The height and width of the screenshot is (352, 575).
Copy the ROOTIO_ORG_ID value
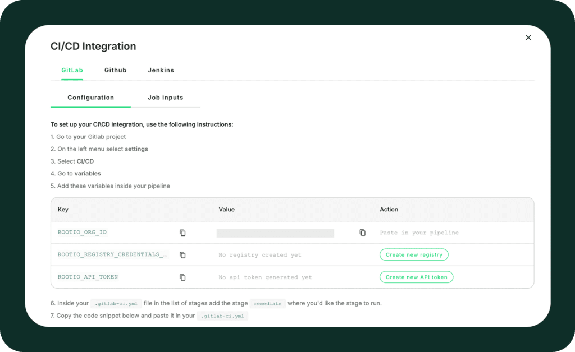[362, 233]
